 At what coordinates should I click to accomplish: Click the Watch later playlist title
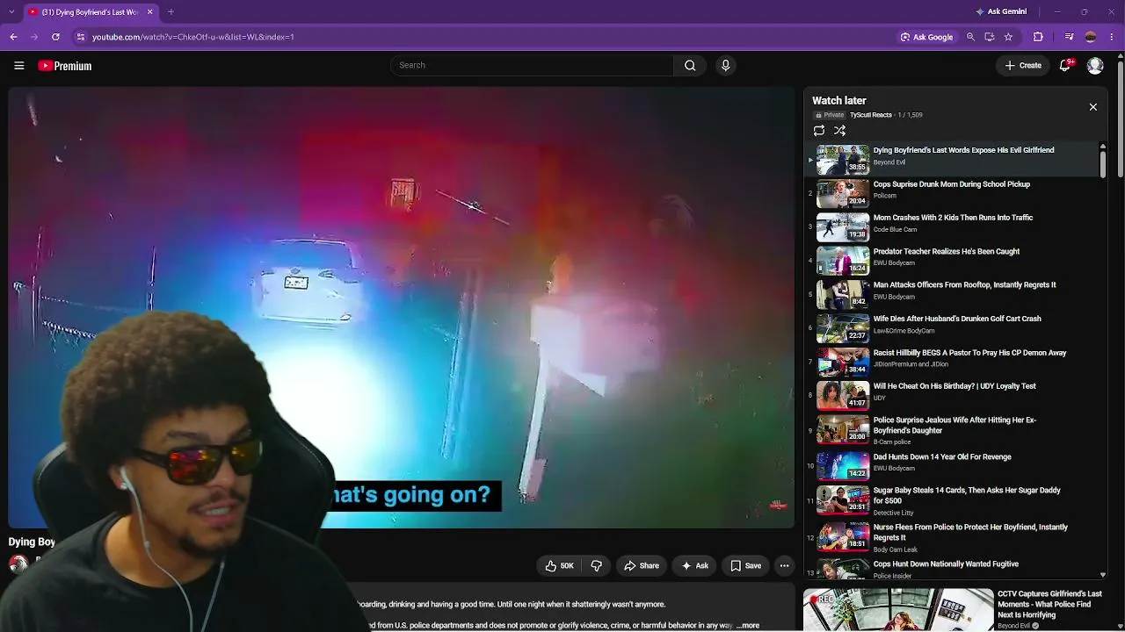[838, 101]
